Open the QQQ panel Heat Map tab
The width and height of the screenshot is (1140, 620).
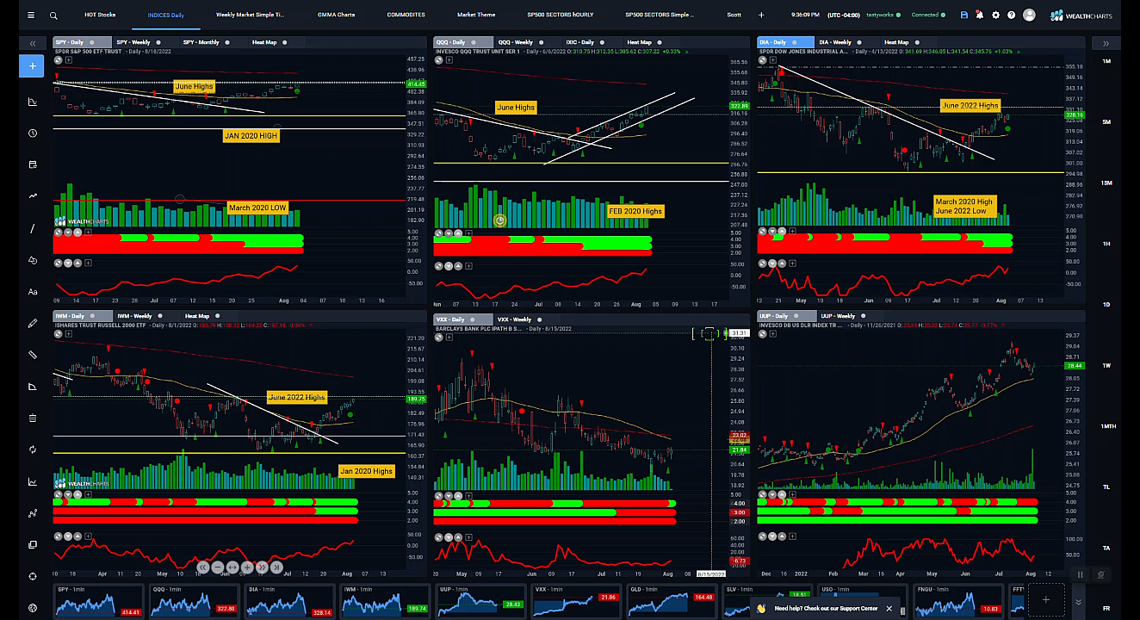click(x=639, y=42)
